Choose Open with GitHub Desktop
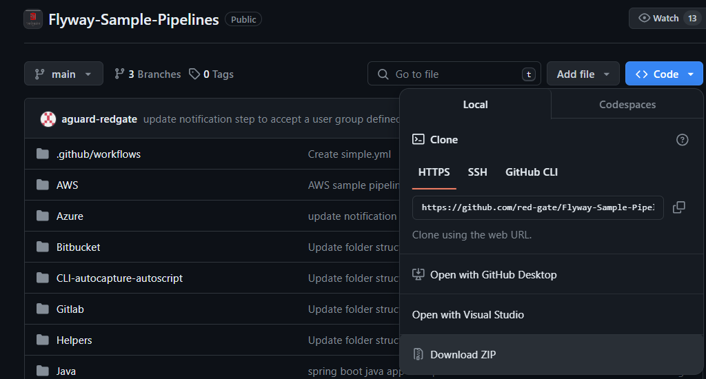This screenshot has width=706, height=379. 552,274
